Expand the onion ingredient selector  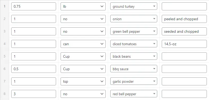click(x=133, y=19)
